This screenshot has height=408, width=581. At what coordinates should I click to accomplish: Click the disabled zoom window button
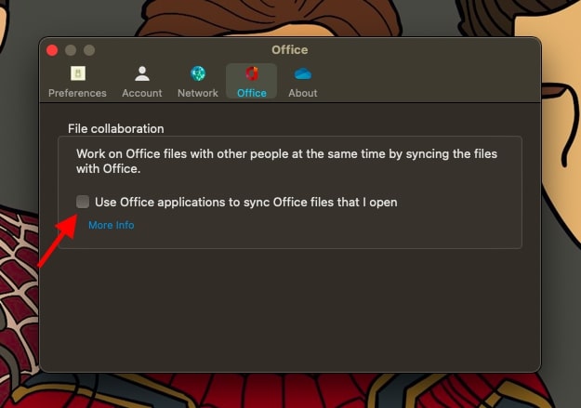click(x=89, y=49)
